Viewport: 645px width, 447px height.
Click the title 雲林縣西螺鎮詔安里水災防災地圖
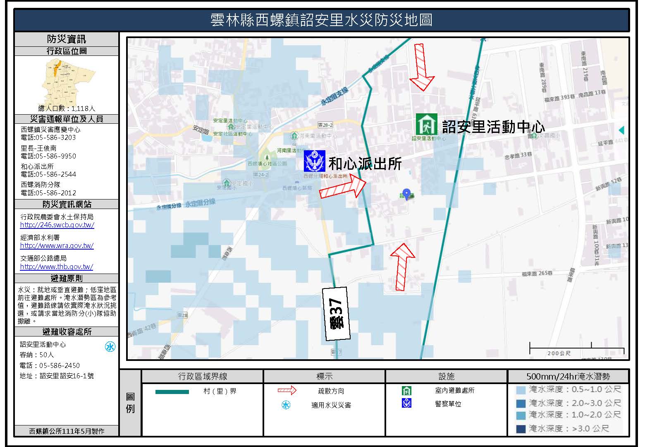[322, 20]
